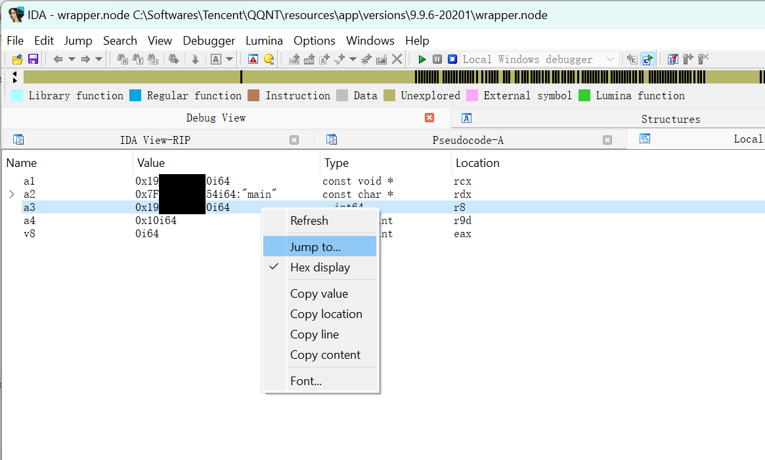Viewport: 765px width, 460px height.
Task: Open the Local Windows debugger dropdown
Action: (610, 59)
